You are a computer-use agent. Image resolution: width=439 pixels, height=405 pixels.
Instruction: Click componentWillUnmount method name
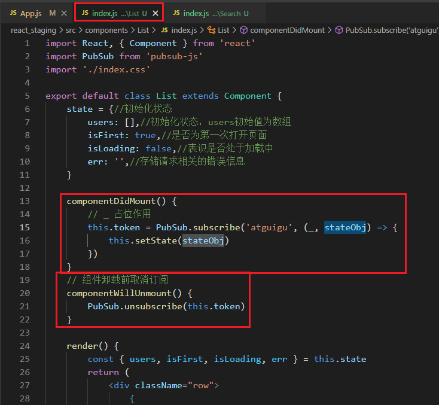point(119,293)
